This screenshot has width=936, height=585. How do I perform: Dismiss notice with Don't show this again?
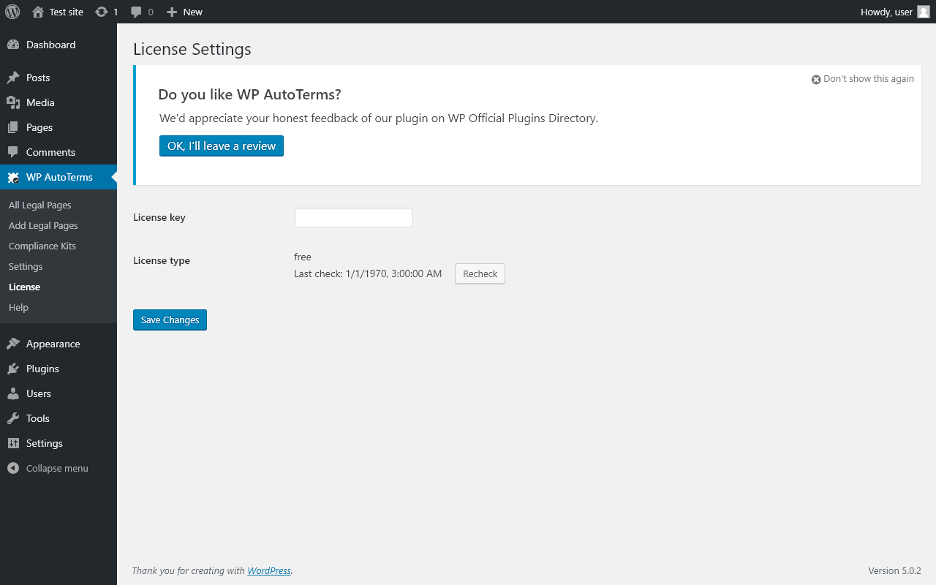(x=863, y=79)
